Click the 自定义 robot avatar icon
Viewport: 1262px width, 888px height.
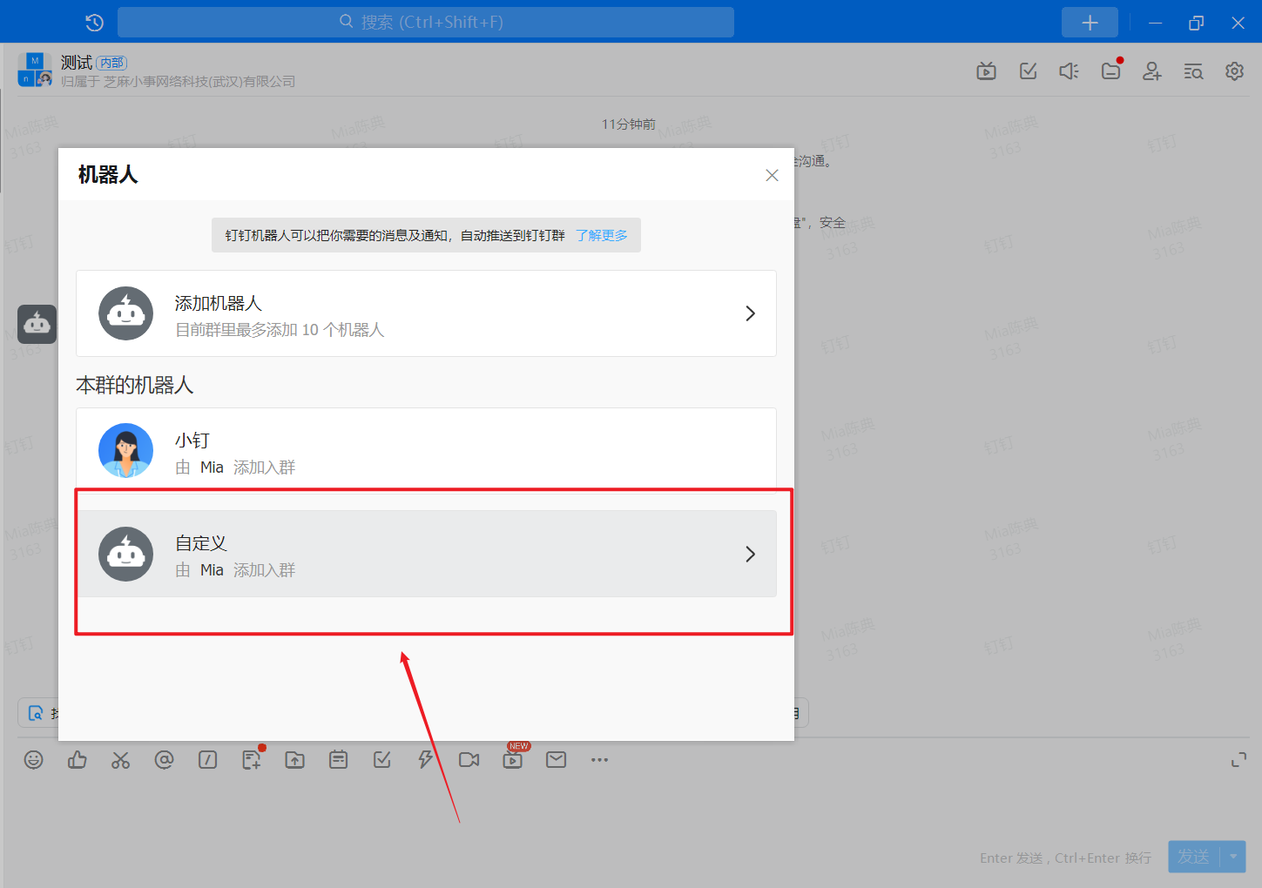pos(126,554)
